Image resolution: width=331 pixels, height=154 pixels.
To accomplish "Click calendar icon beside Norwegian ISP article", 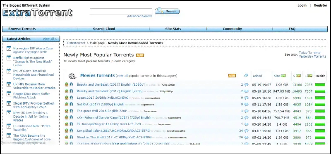I will click(9, 48).
